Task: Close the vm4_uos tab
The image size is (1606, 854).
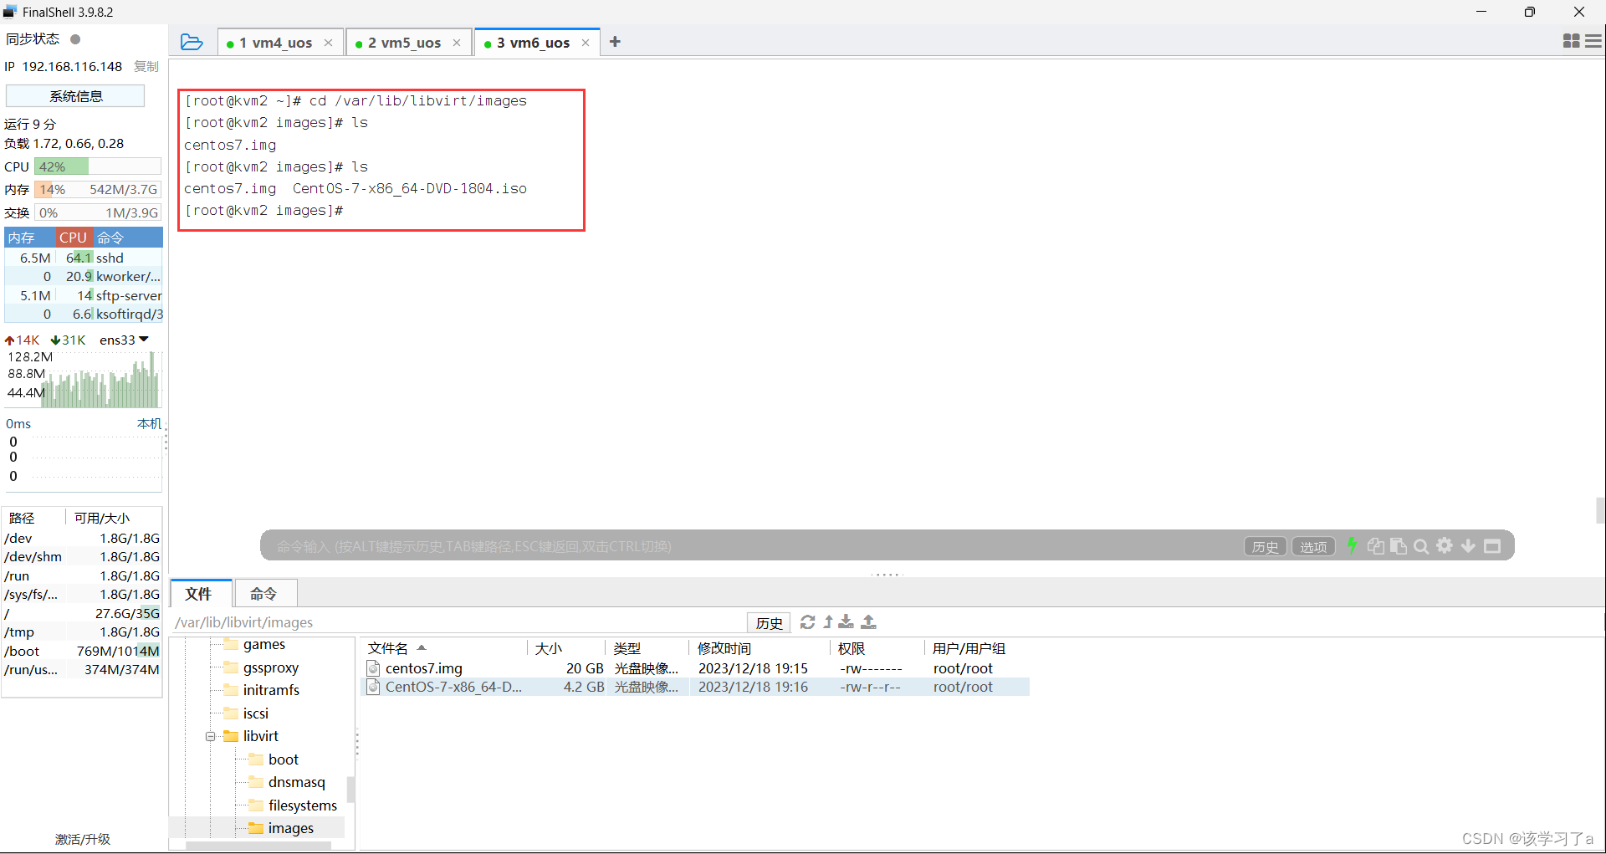Action: tap(328, 43)
